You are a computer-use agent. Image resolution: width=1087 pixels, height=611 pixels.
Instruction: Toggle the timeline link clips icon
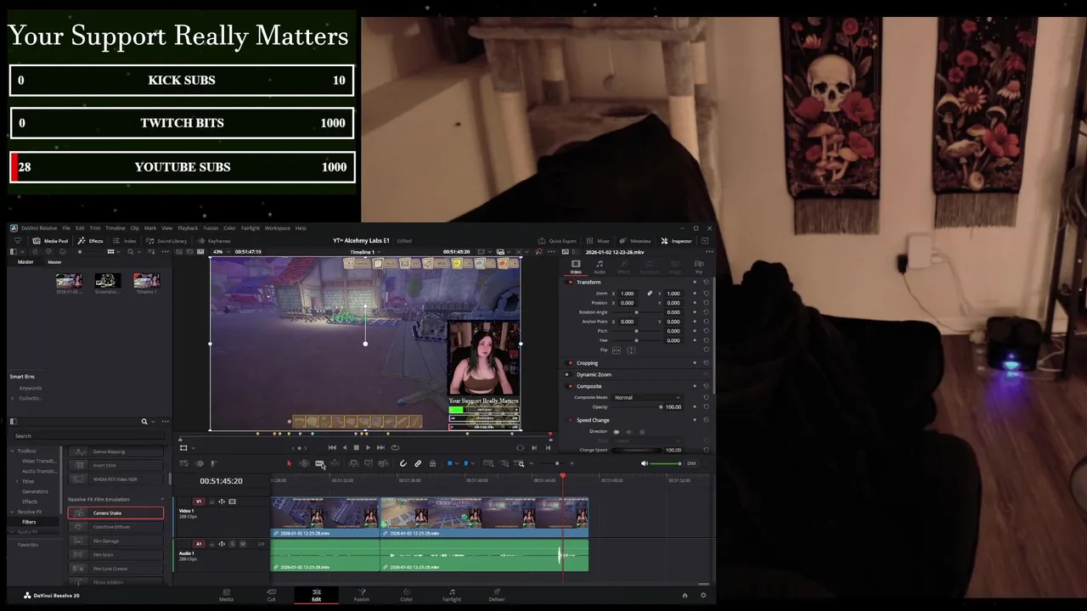418,463
